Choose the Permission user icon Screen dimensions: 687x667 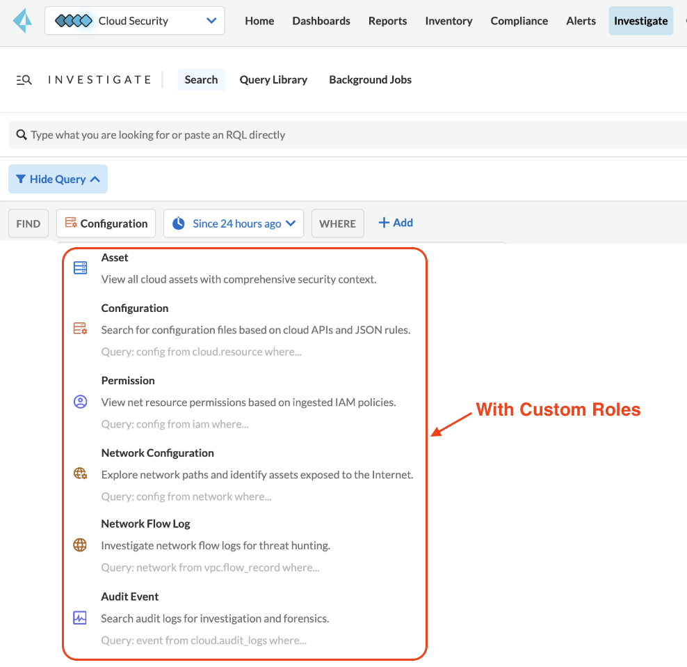coord(81,402)
